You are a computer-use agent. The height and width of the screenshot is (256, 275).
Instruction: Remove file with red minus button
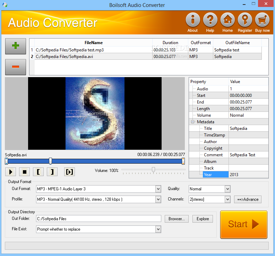[x=16, y=67]
